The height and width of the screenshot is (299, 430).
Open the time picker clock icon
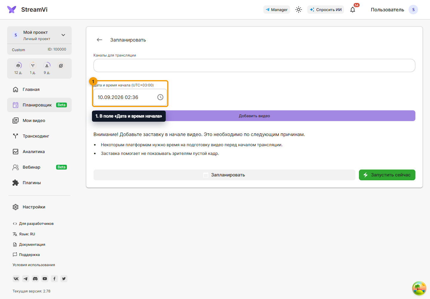[160, 97]
